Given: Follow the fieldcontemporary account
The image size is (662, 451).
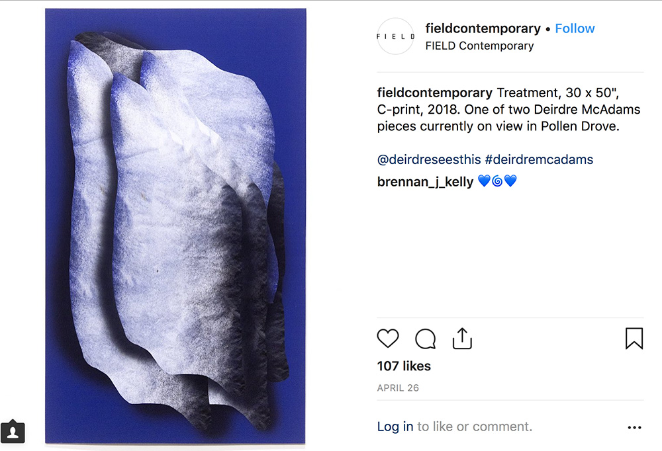Looking at the screenshot, I should coord(575,28).
